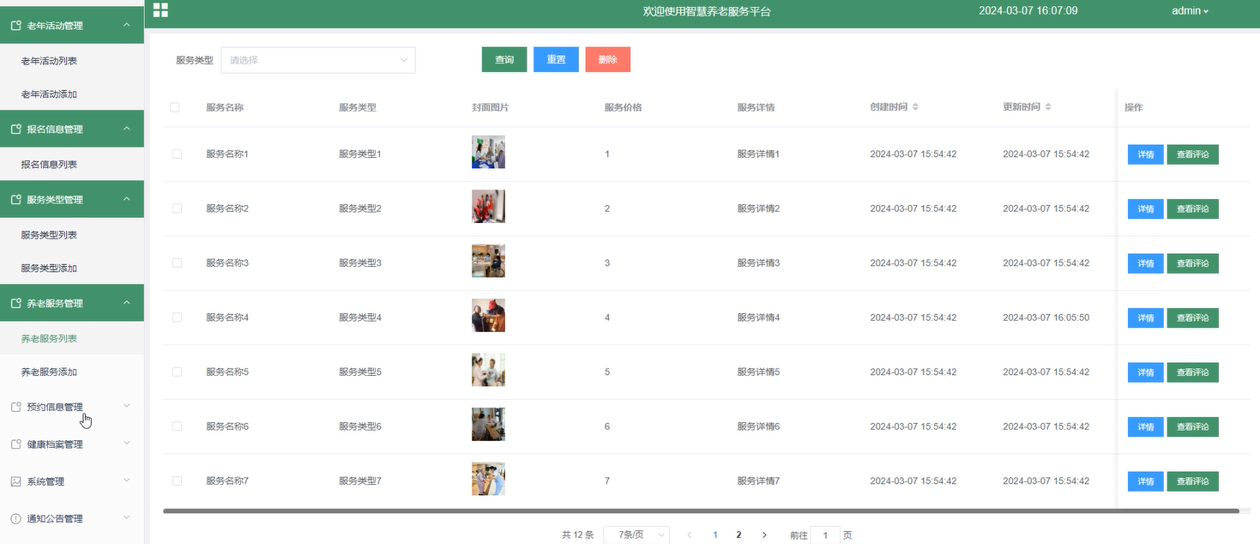The width and height of the screenshot is (1260, 544).
Task: Open cover image of 服务名称2
Action: (488, 206)
